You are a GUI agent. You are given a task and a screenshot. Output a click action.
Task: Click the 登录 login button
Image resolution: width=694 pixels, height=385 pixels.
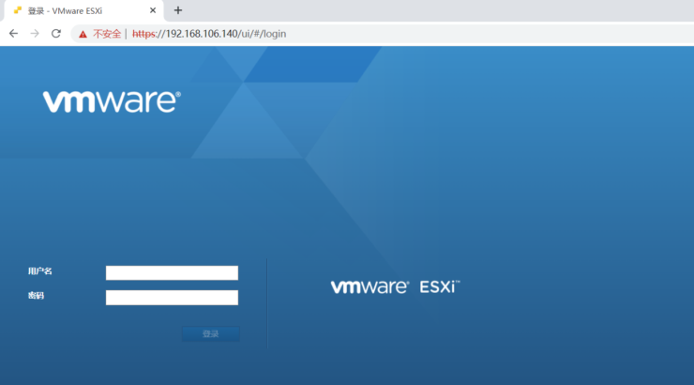coord(211,333)
